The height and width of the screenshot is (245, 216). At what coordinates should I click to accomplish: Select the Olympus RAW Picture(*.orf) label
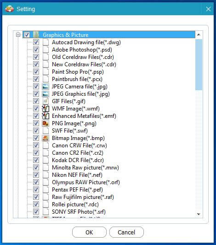coord(86,182)
